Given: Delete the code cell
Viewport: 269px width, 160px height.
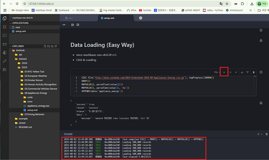Looking at the screenshot, I should coord(254,72).
